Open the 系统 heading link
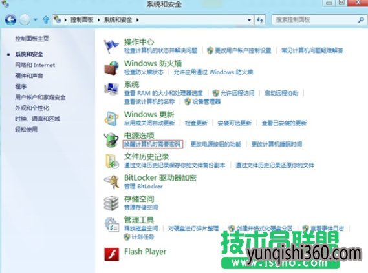Viewport: 368px width, 273px height. tap(132, 85)
